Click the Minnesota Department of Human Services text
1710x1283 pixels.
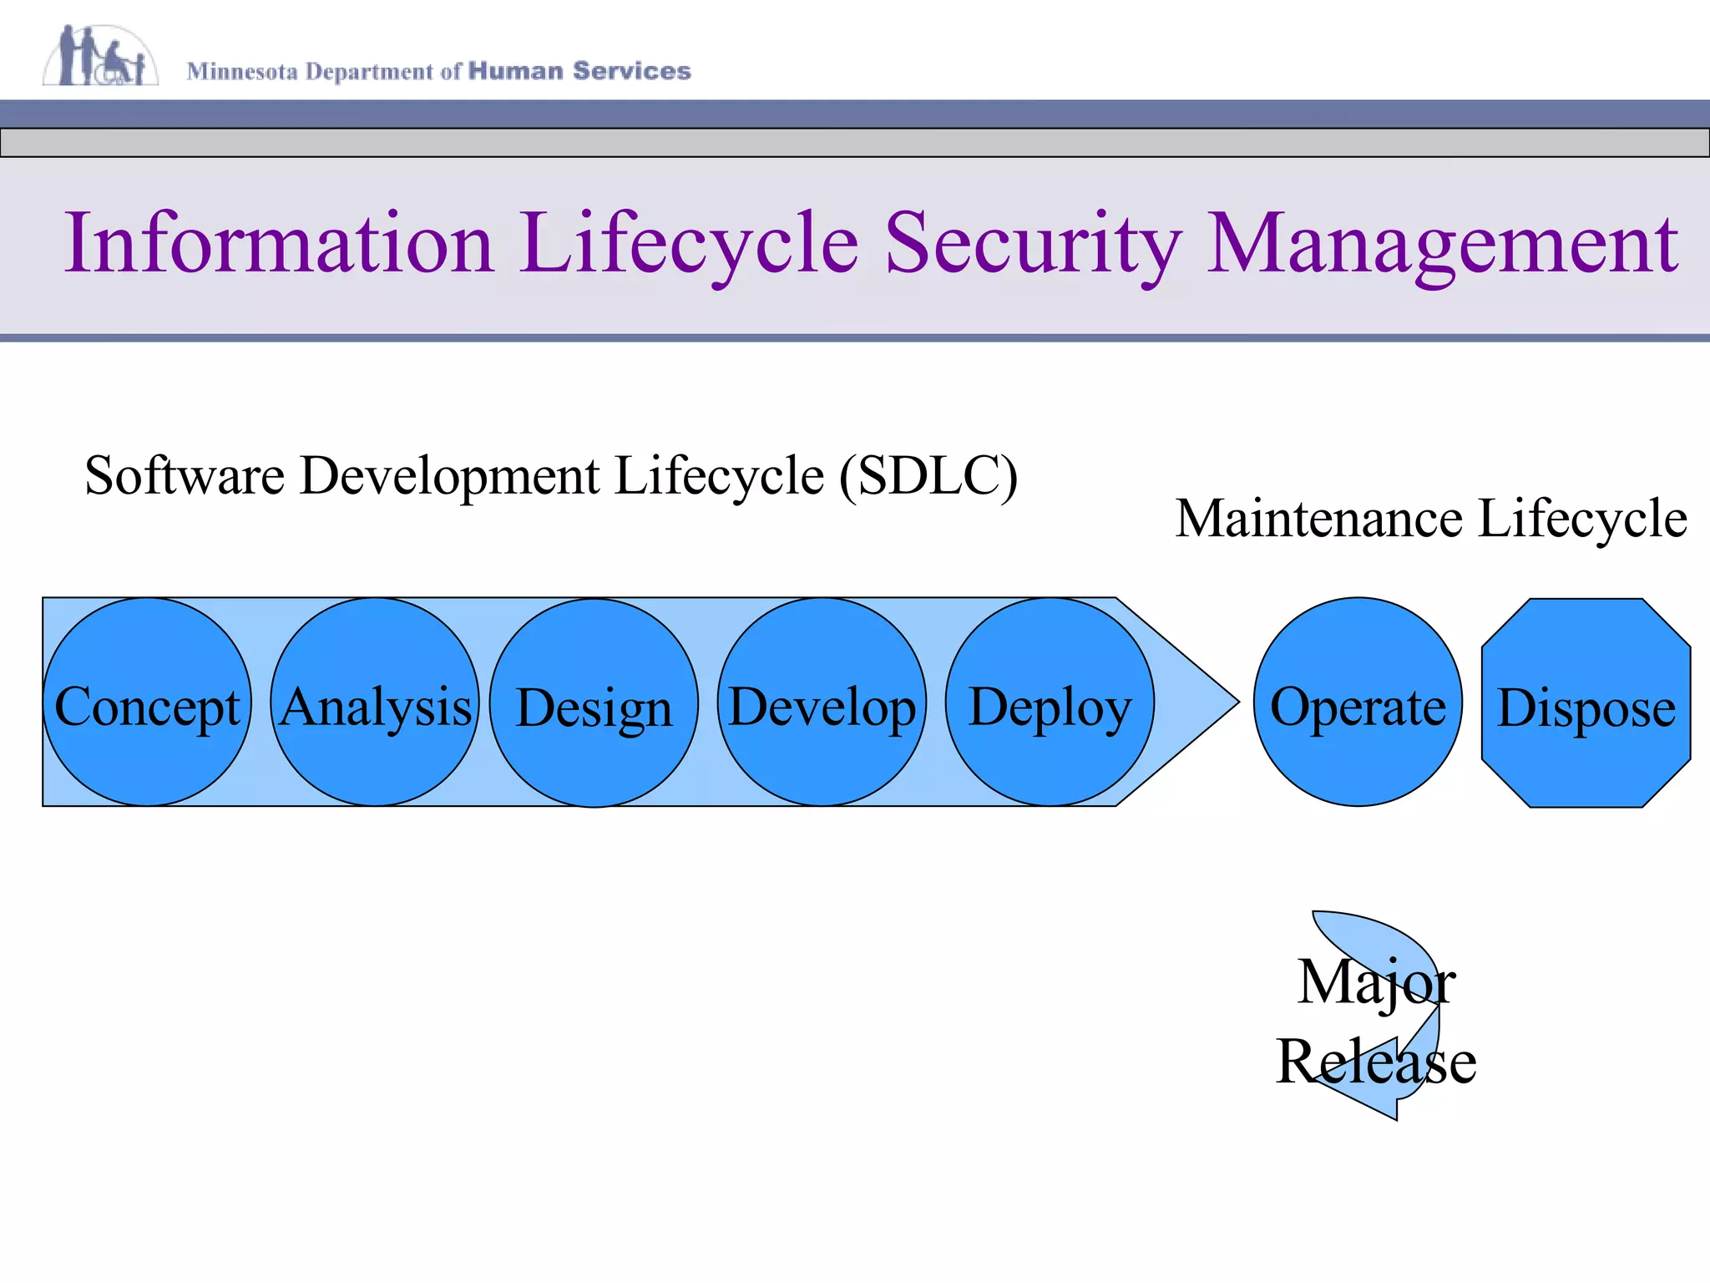pyautogui.click(x=439, y=72)
